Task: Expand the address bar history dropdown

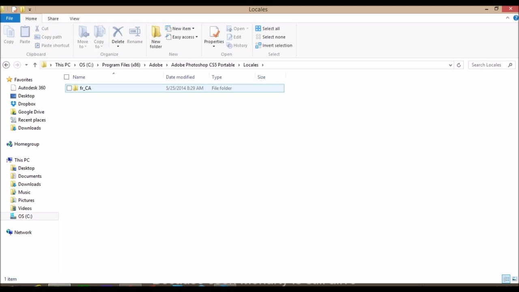Action: point(450,65)
